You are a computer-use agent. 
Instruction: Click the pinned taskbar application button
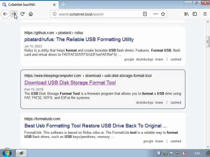point(22,153)
